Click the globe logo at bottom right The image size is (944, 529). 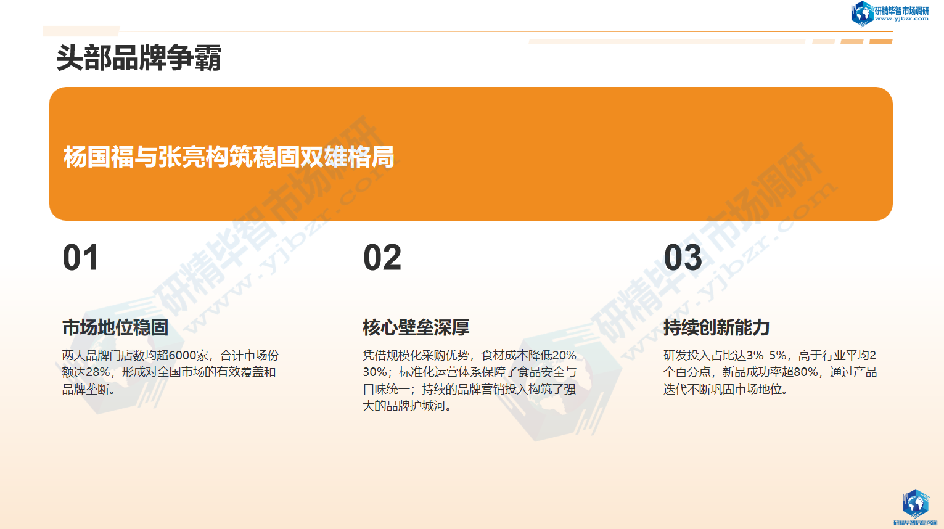click(916, 507)
